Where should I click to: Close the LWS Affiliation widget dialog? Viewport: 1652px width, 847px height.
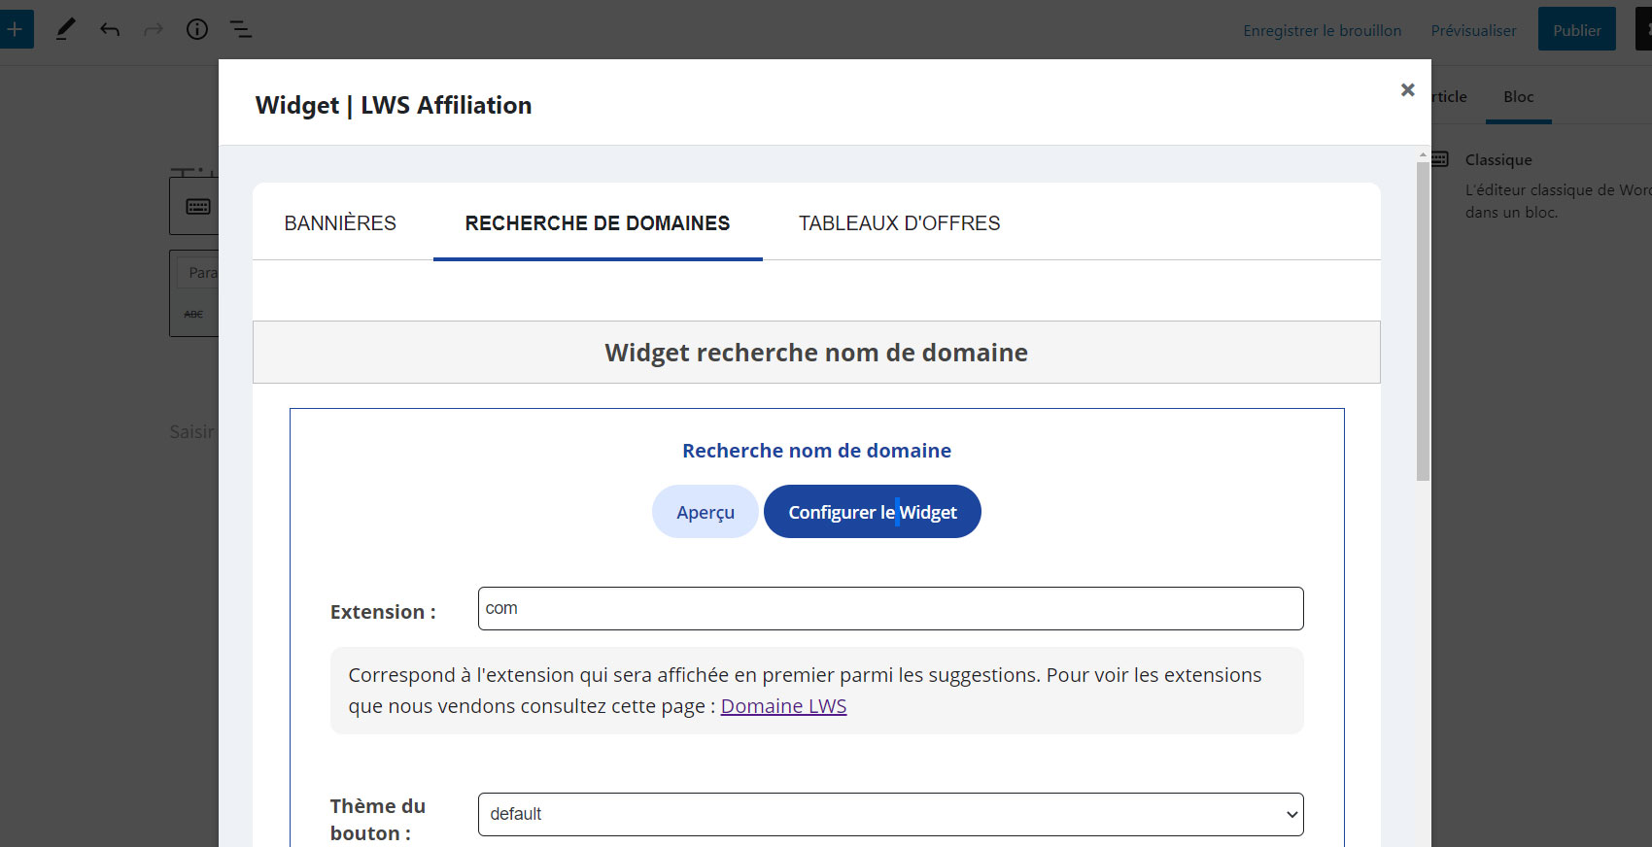(1407, 89)
